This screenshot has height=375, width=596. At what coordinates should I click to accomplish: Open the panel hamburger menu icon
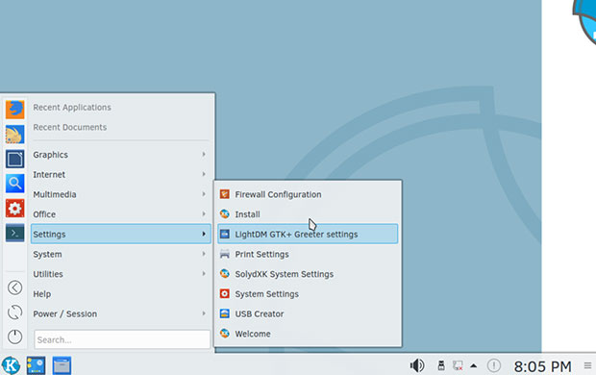coord(587,366)
